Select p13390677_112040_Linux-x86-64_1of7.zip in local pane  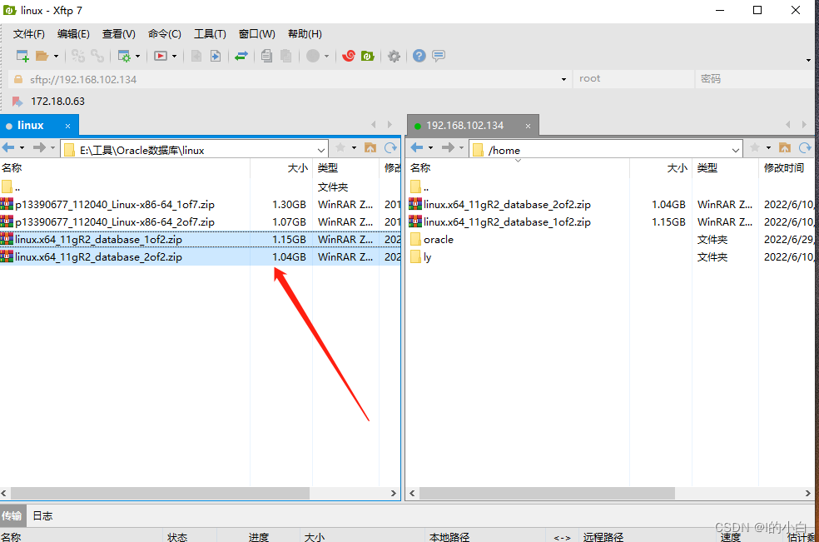[200, 204]
